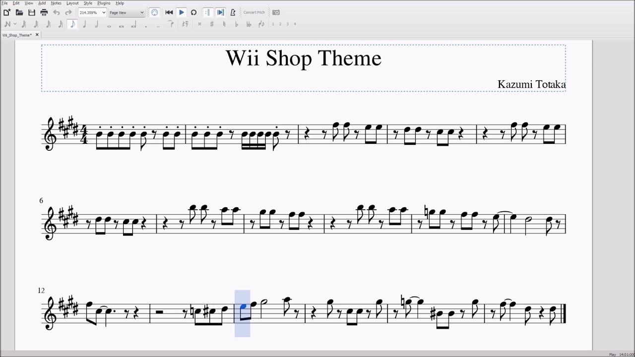Click measure number 12 label

pyautogui.click(x=41, y=291)
